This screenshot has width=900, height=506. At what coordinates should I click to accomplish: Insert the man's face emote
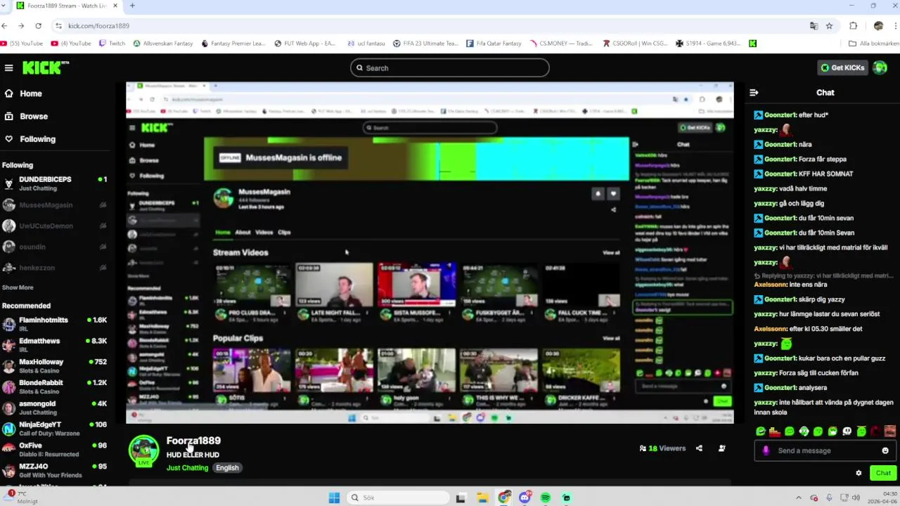click(x=890, y=432)
